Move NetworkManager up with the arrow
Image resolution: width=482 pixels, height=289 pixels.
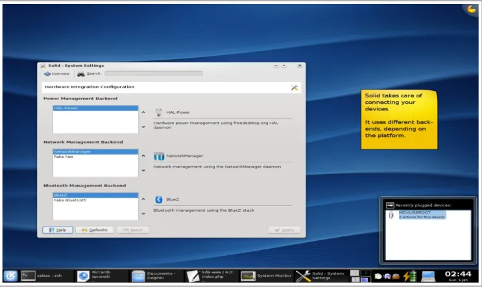pos(143,156)
